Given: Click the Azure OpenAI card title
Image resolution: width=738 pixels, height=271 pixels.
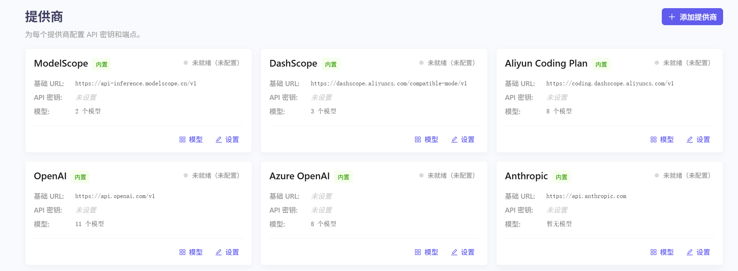Looking at the screenshot, I should (x=299, y=176).
